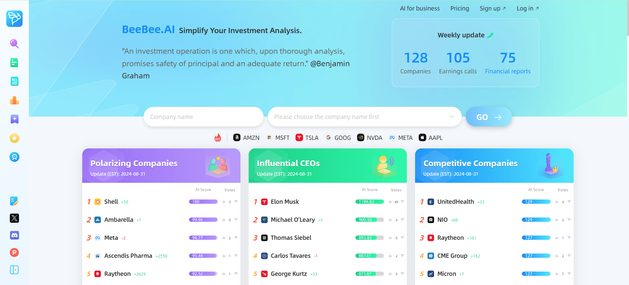The image size is (629, 285).
Task: Open Ascendis Pharma entry
Action: 128,256
